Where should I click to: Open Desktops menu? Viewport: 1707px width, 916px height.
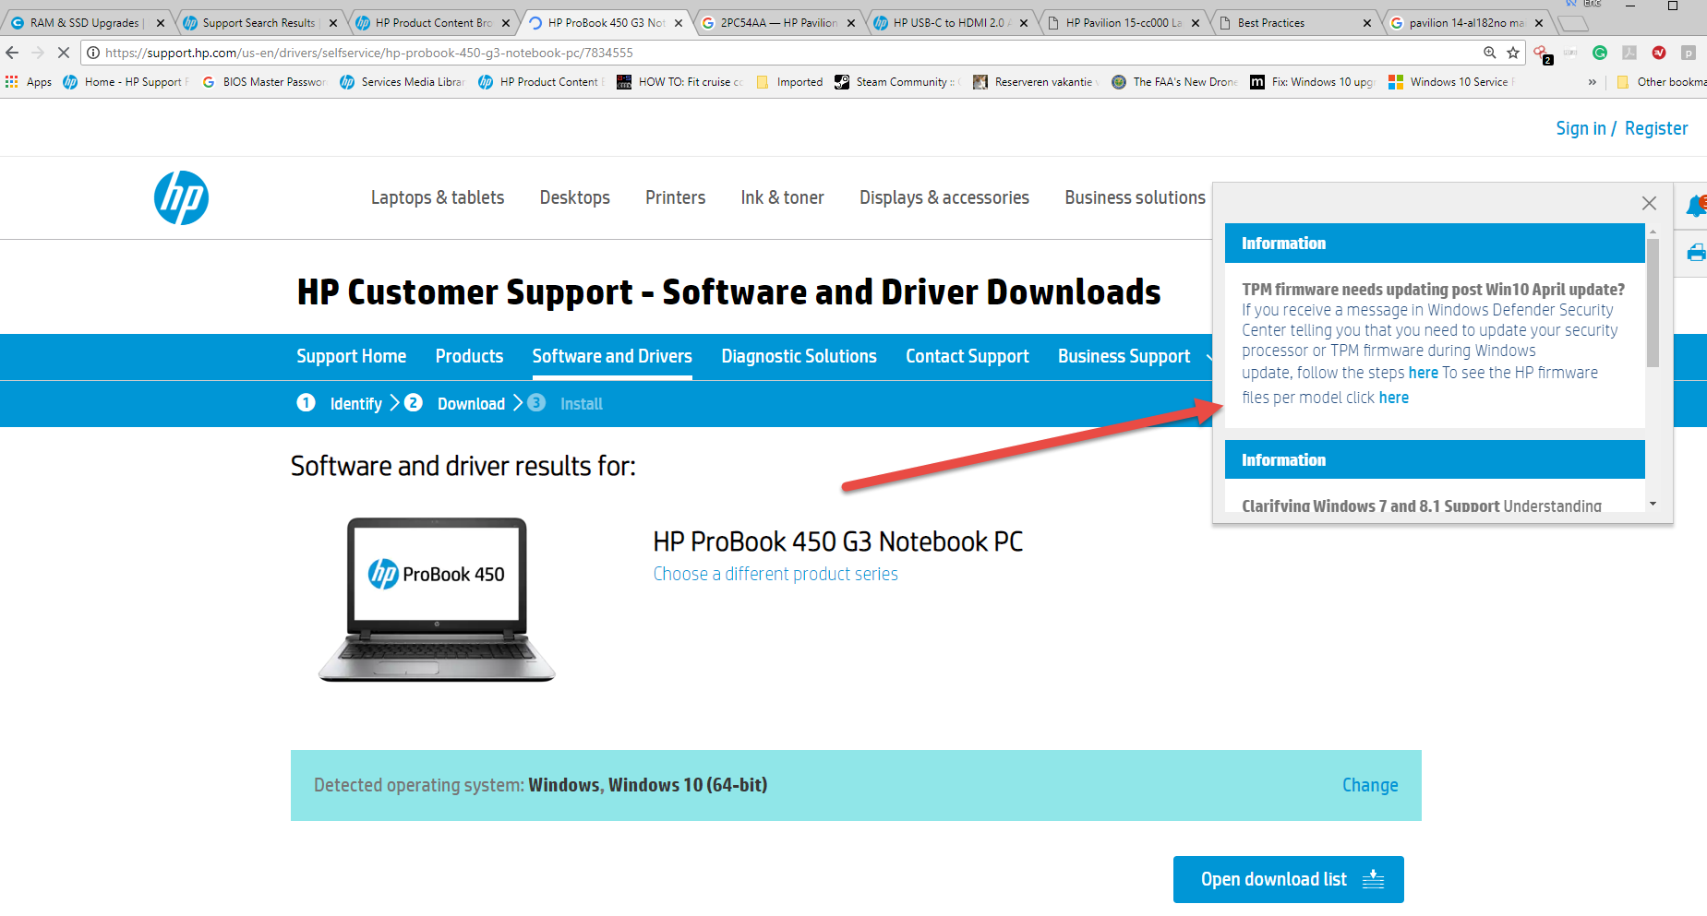point(575,197)
